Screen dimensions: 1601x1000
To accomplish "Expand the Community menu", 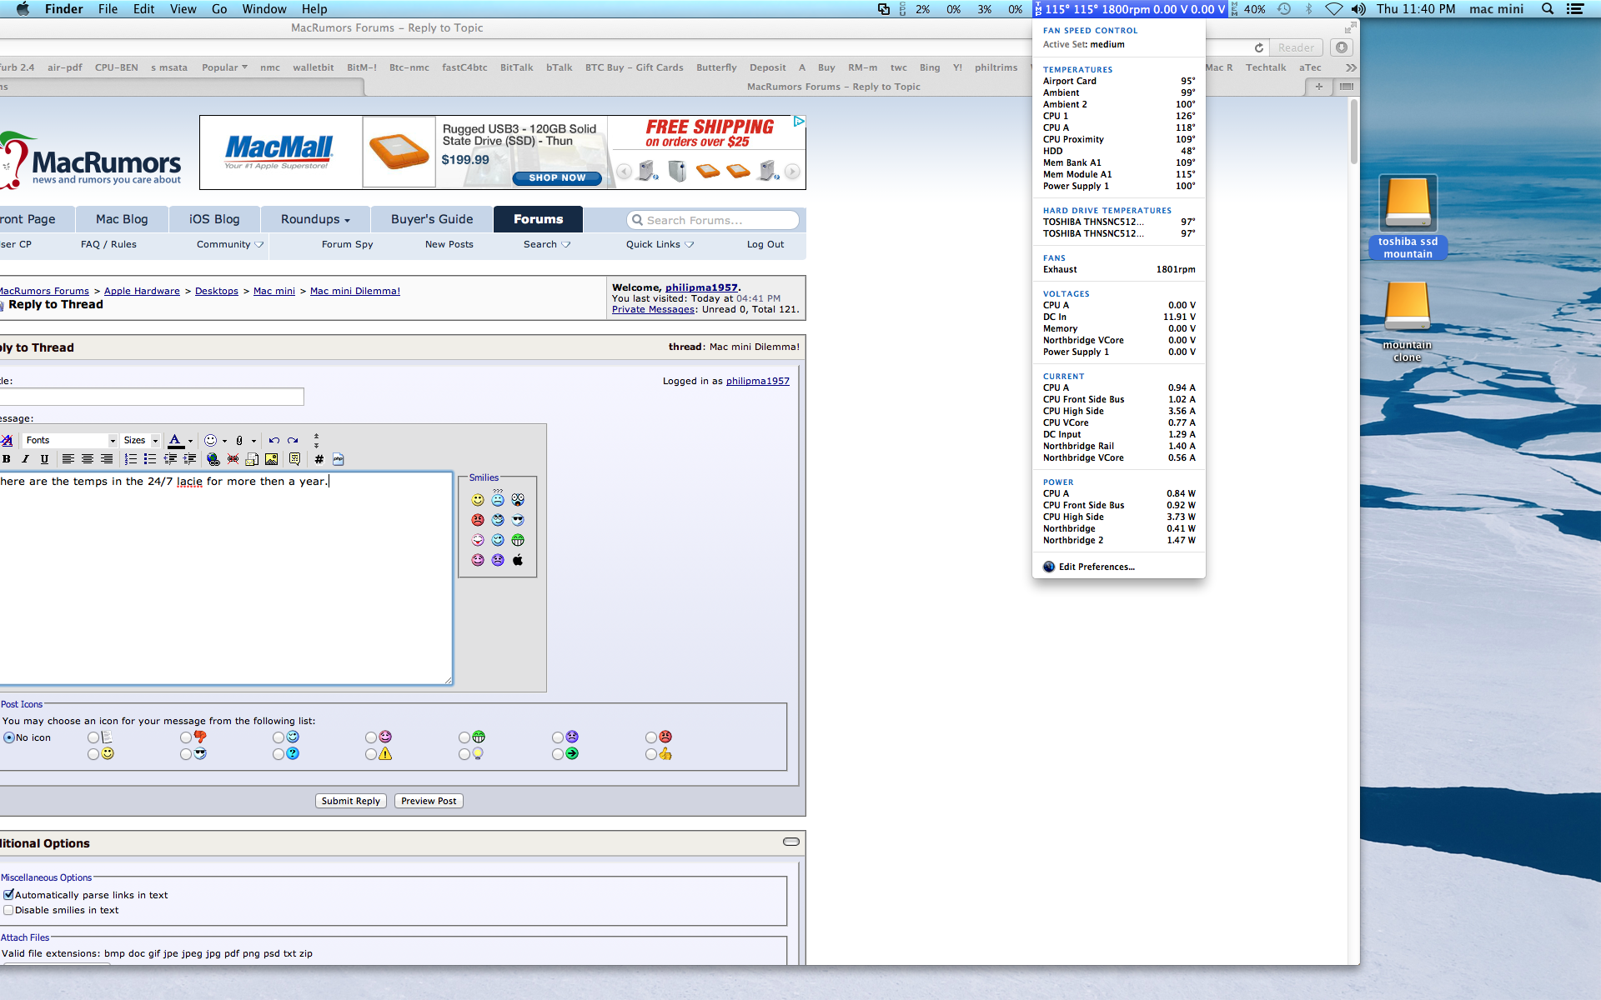I will pos(230,244).
